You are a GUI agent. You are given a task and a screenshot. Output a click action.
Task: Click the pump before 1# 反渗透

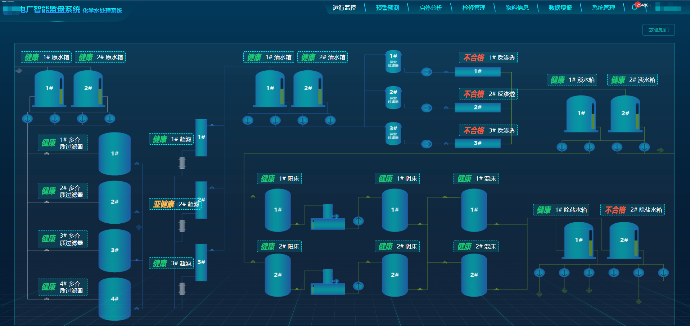(x=427, y=72)
